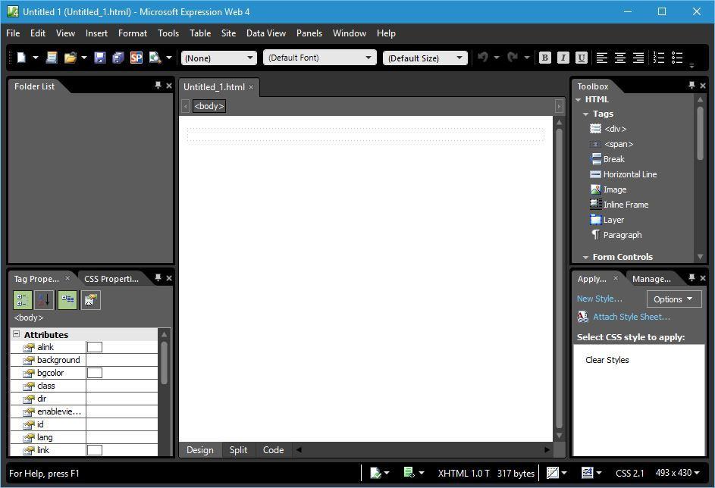Open the Manage Styles tab

point(651,279)
